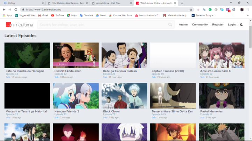The image size is (252, 141).
Task: Close the Watch Anime Online tab
Action: point(175,3)
